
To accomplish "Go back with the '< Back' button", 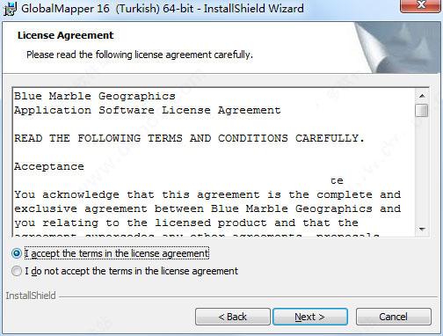I will [x=233, y=317].
